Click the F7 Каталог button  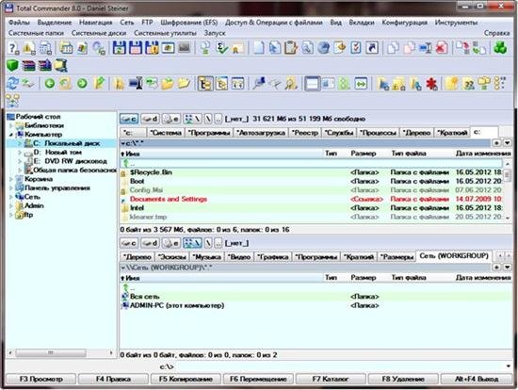click(331, 379)
